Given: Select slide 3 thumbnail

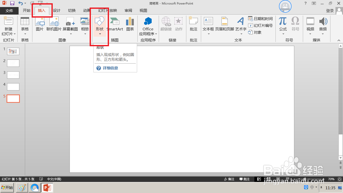Looking at the screenshot, I should point(13,75).
